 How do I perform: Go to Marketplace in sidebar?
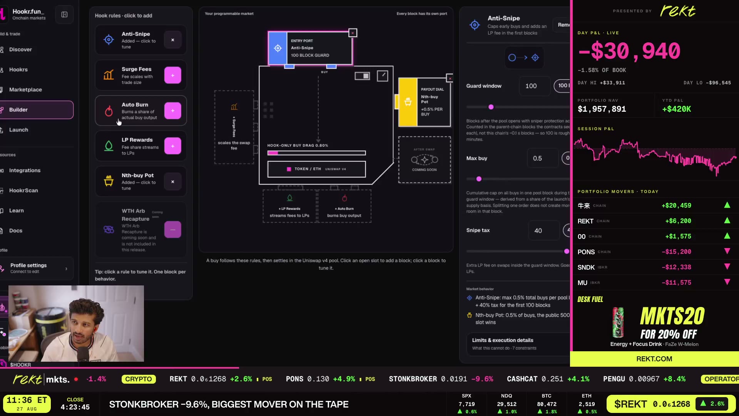tap(25, 90)
